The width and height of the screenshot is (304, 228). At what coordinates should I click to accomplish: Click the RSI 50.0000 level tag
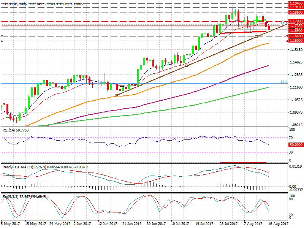(x=296, y=145)
